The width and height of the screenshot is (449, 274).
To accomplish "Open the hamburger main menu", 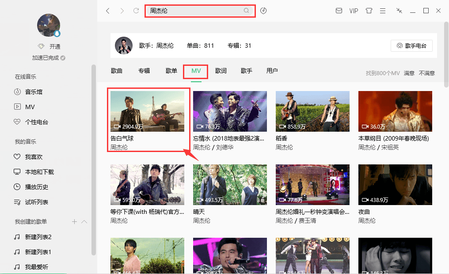I will 383,11.
